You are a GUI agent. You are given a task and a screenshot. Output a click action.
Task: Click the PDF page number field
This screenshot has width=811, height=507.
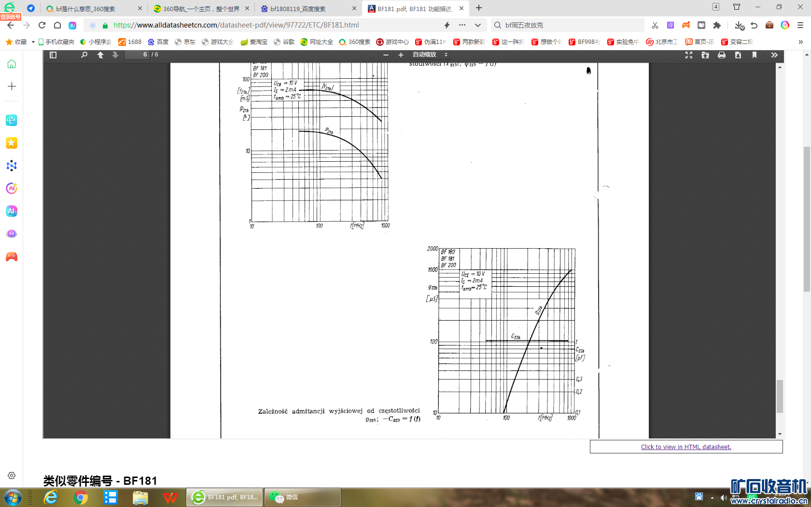click(137, 55)
